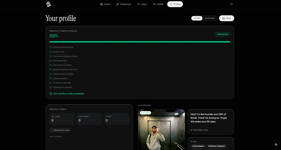281x150 pixels.
Task: Click 'Add your LinkedIn' checklist text
Action: [63, 87]
